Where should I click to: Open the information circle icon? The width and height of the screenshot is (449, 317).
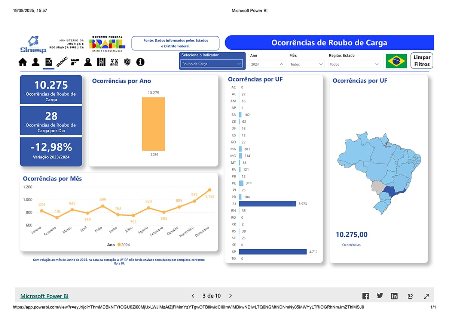click(x=140, y=62)
